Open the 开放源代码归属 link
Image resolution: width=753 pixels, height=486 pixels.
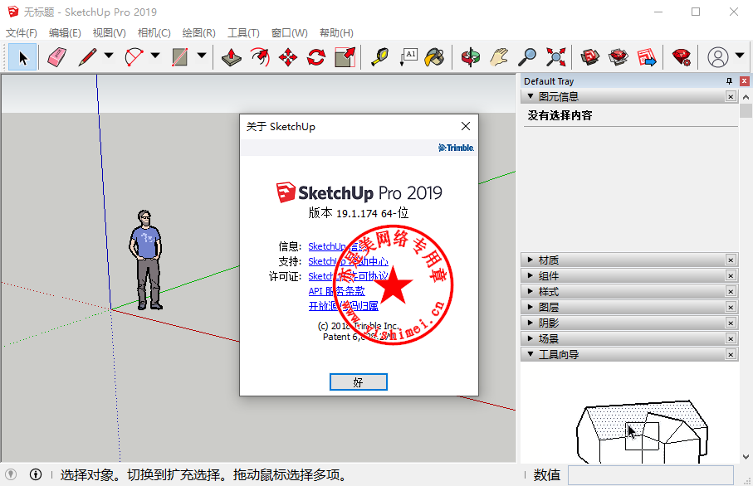tap(344, 306)
